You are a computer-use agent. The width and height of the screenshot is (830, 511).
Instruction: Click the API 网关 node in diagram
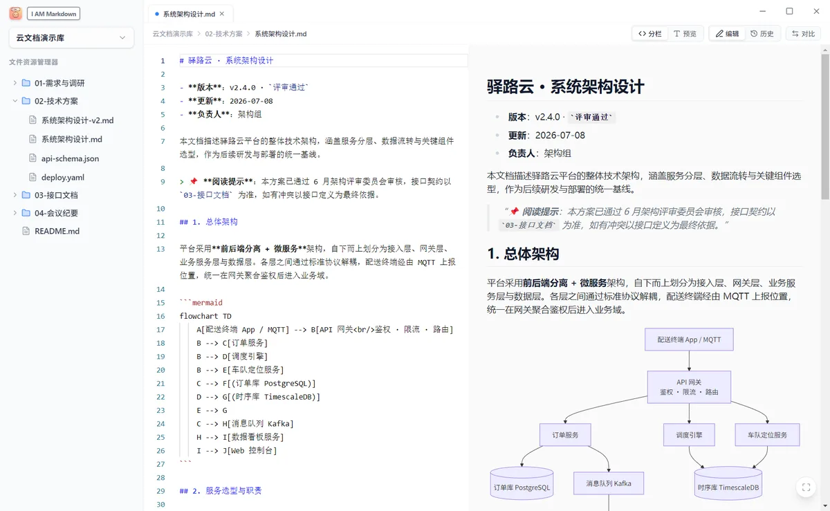pyautogui.click(x=689, y=387)
